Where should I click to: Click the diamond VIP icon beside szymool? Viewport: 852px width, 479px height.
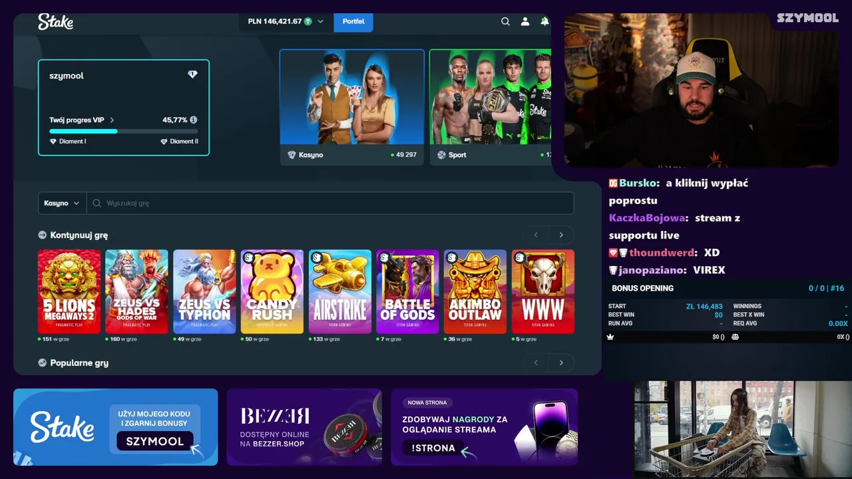click(192, 75)
